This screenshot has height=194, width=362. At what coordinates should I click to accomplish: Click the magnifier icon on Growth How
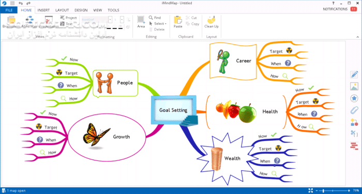(x=42, y=152)
